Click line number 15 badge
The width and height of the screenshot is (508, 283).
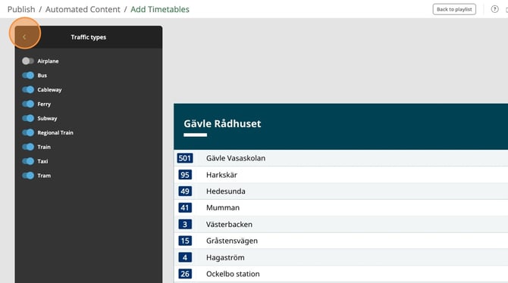point(185,241)
